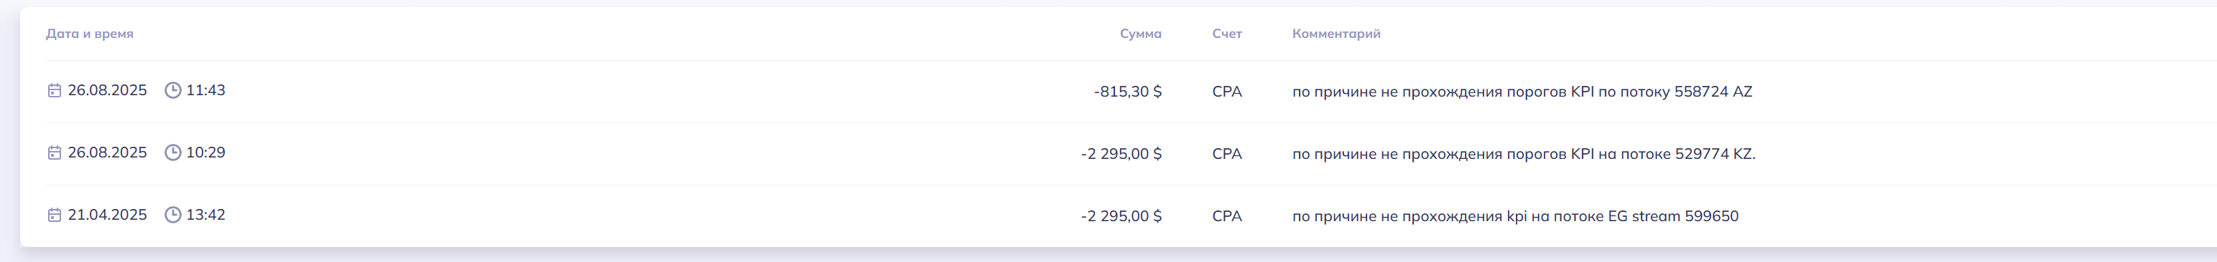The image size is (2217, 262).
Task: Click the Комментарий column header
Action: tap(1336, 34)
